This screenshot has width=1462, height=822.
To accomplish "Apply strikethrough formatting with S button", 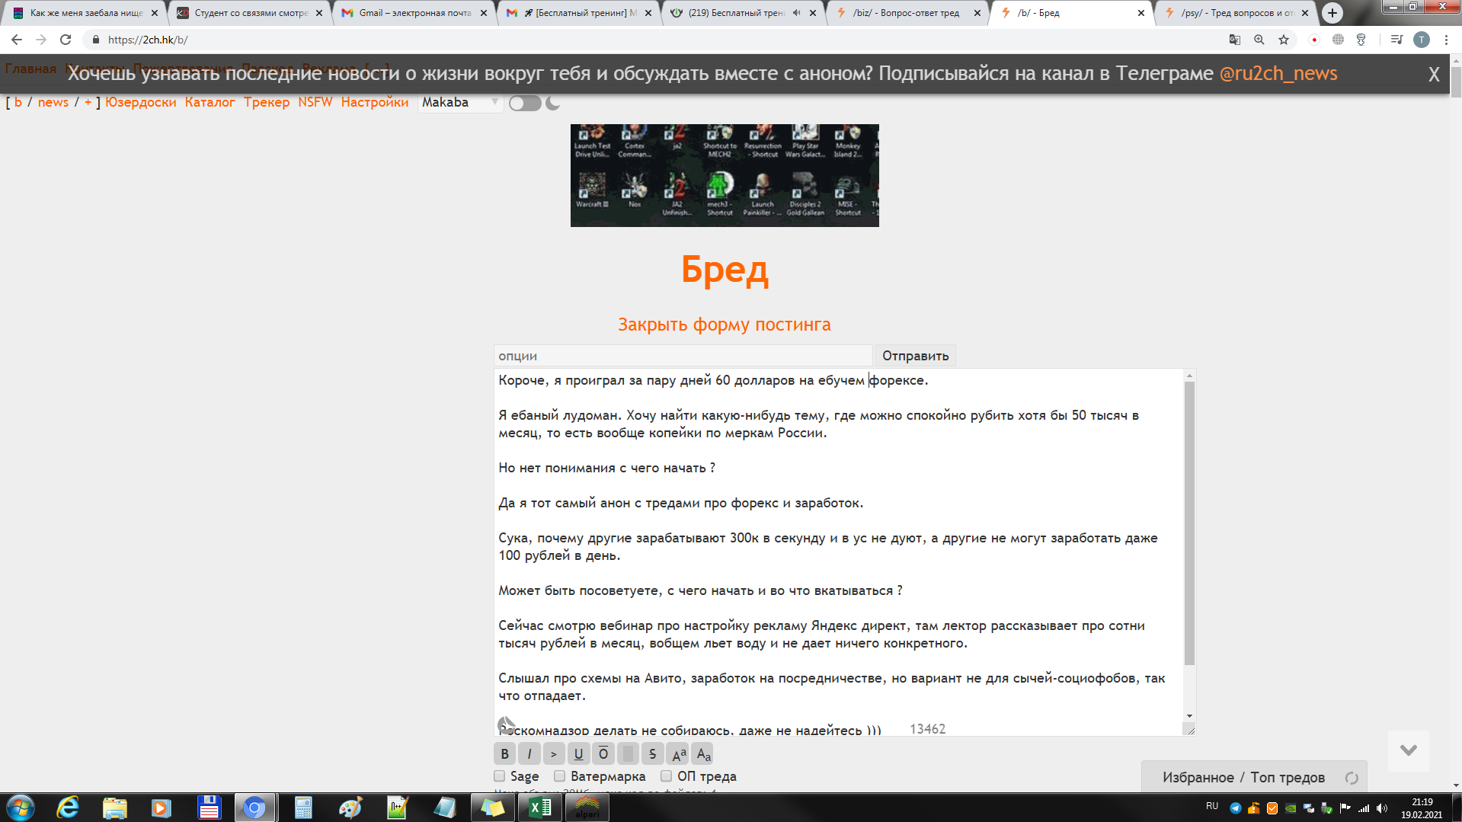I will (652, 754).
